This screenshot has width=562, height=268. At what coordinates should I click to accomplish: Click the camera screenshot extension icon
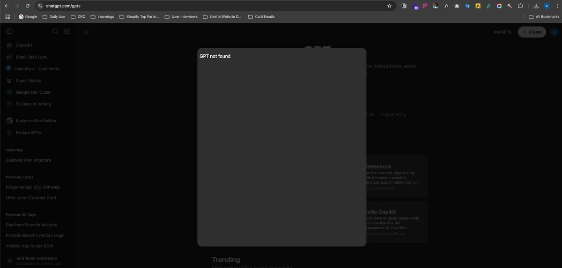click(457, 6)
